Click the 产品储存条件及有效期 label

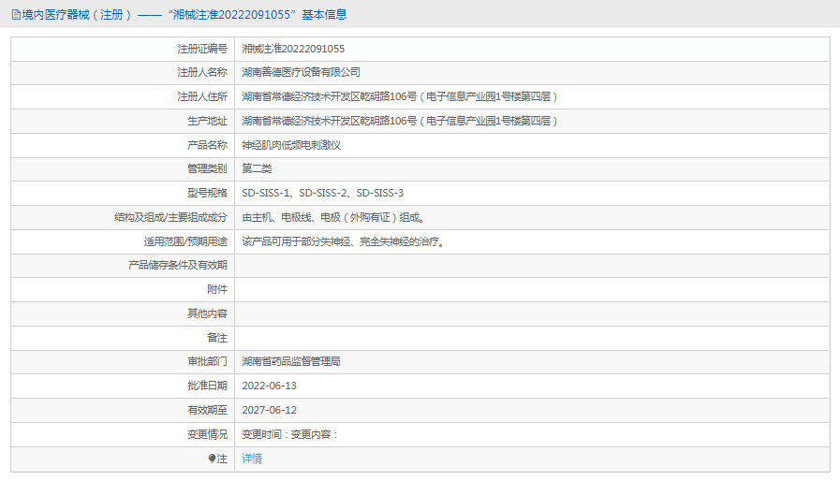point(178,265)
